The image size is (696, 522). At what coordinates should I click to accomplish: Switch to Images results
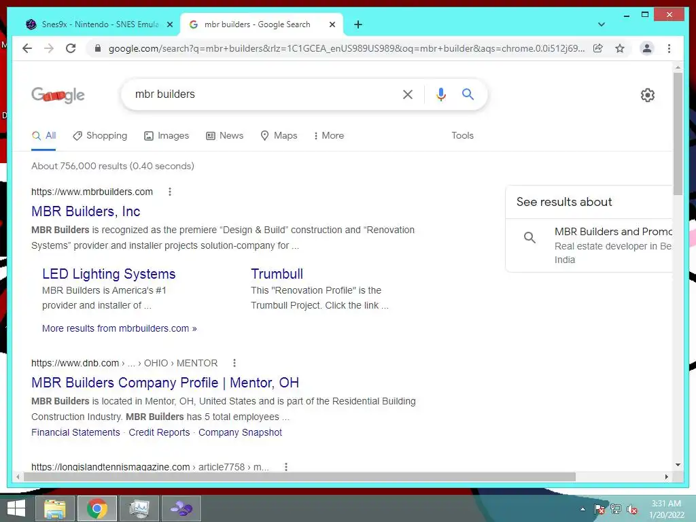click(167, 135)
